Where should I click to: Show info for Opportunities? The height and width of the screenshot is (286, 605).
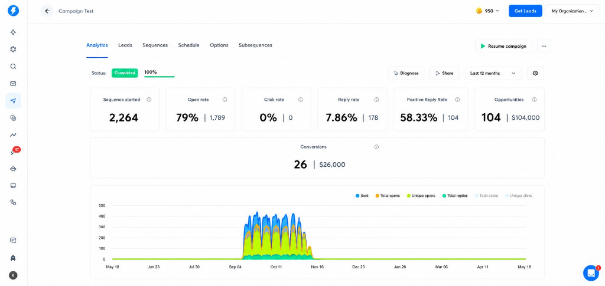coord(534,100)
